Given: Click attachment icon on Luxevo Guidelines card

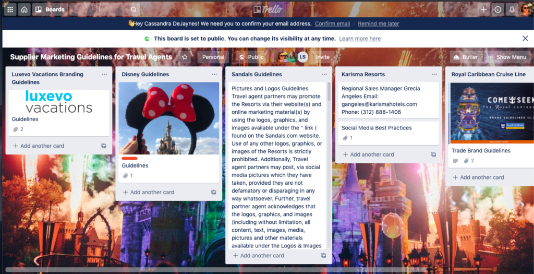Looking at the screenshot, I should click(x=15, y=129).
